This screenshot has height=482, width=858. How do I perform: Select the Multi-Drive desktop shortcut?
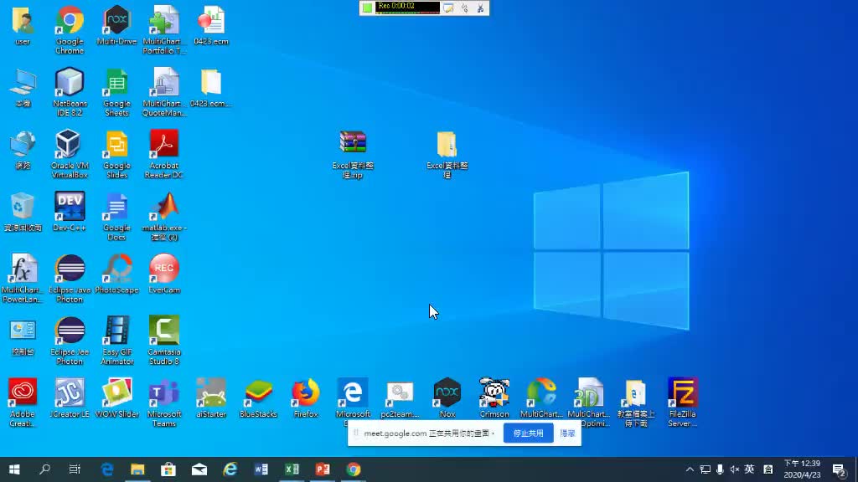[x=116, y=26]
